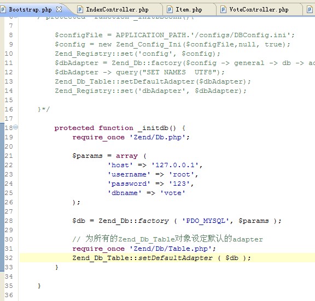Click on Zend_Config_Ini in line 9
This screenshot has width=315, height=301.
[x=149, y=44]
